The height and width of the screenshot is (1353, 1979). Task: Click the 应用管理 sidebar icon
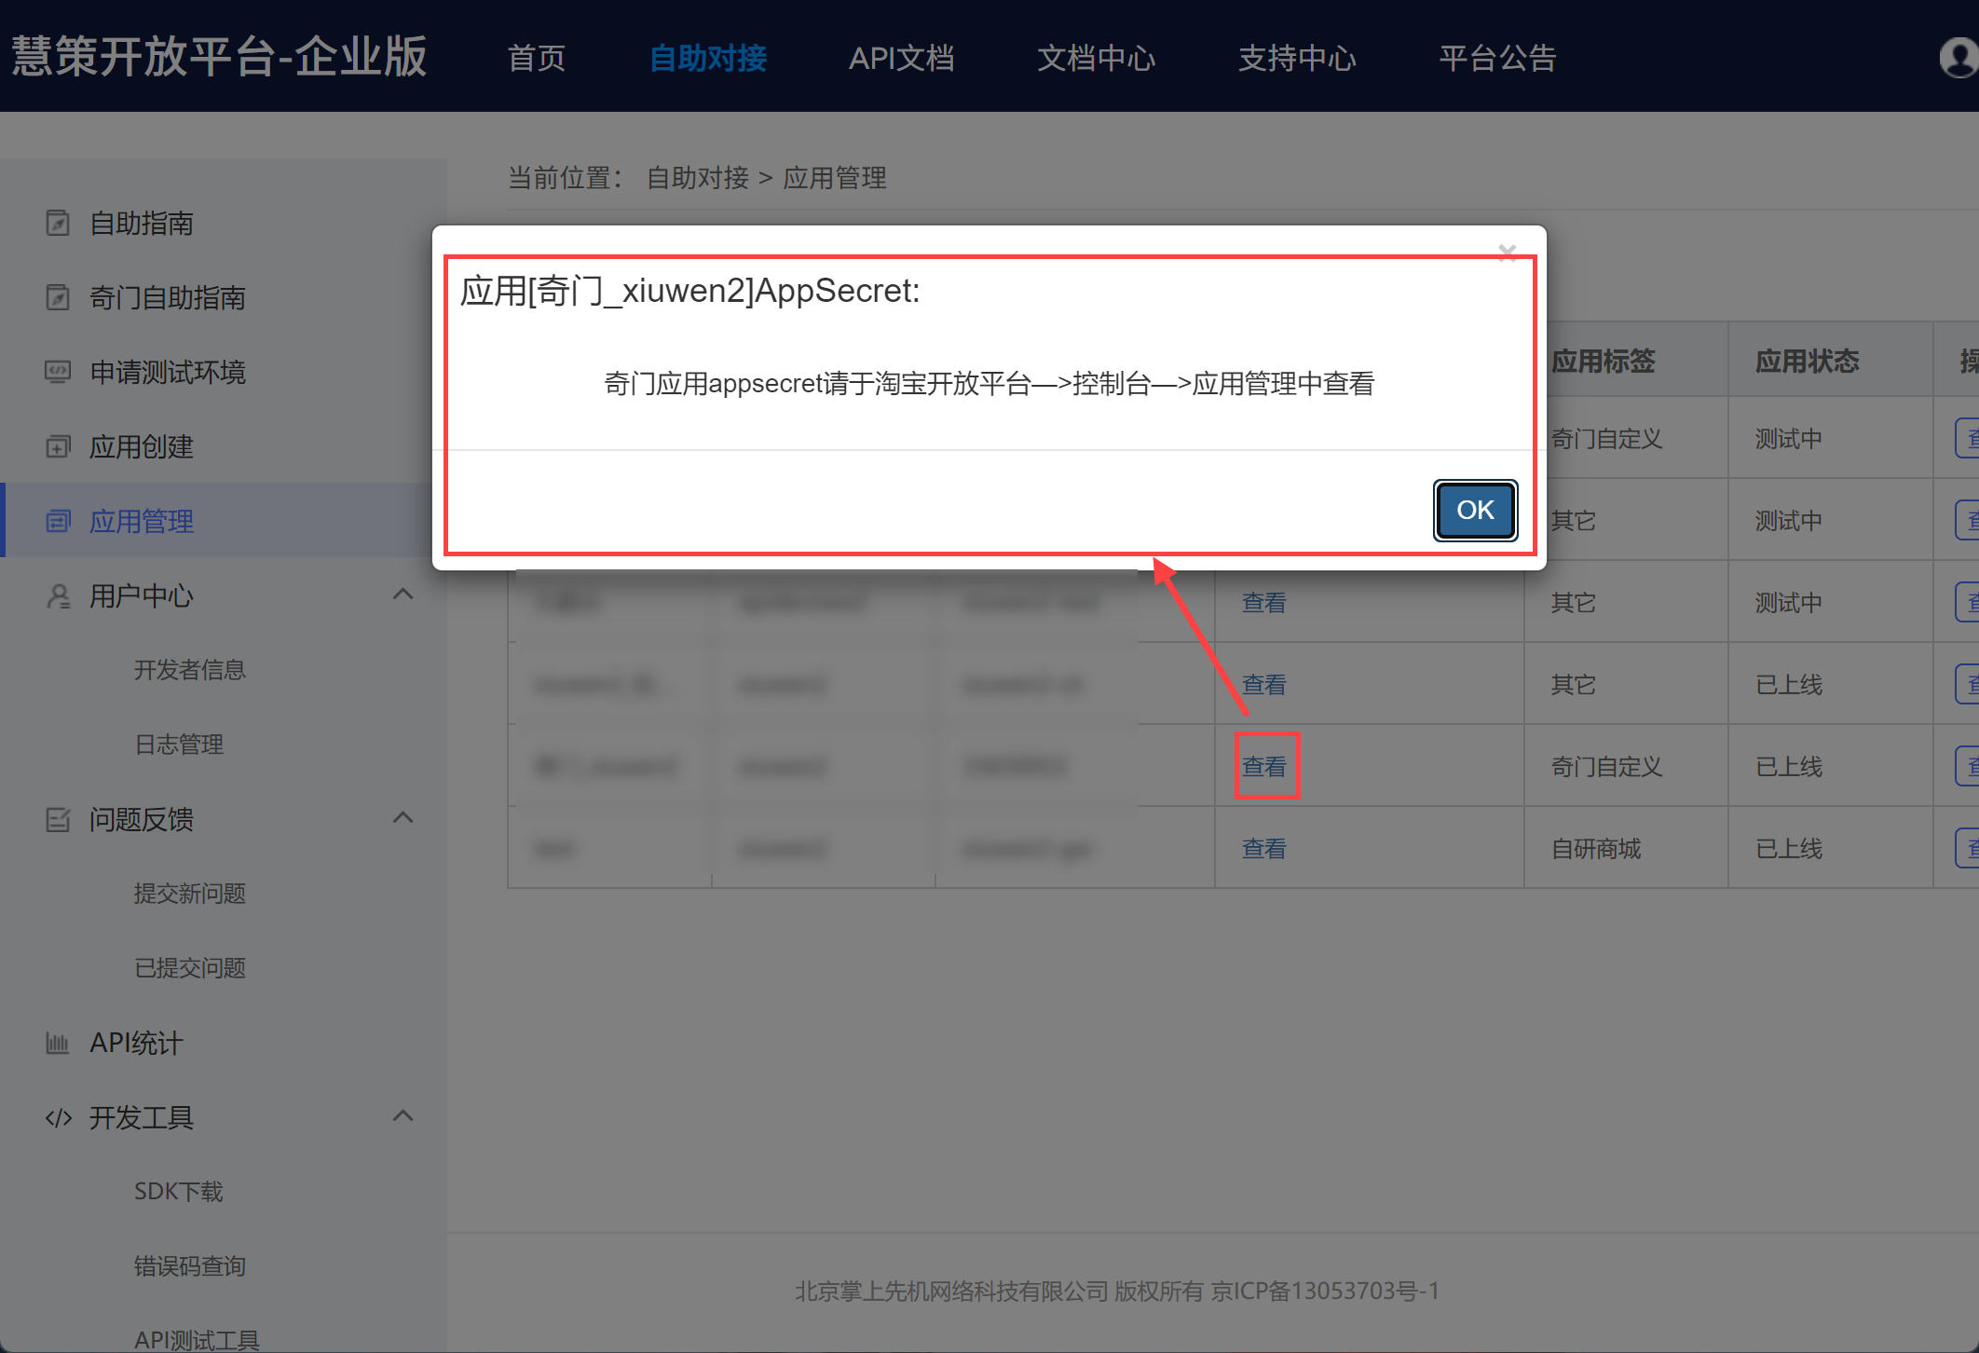coord(58,522)
